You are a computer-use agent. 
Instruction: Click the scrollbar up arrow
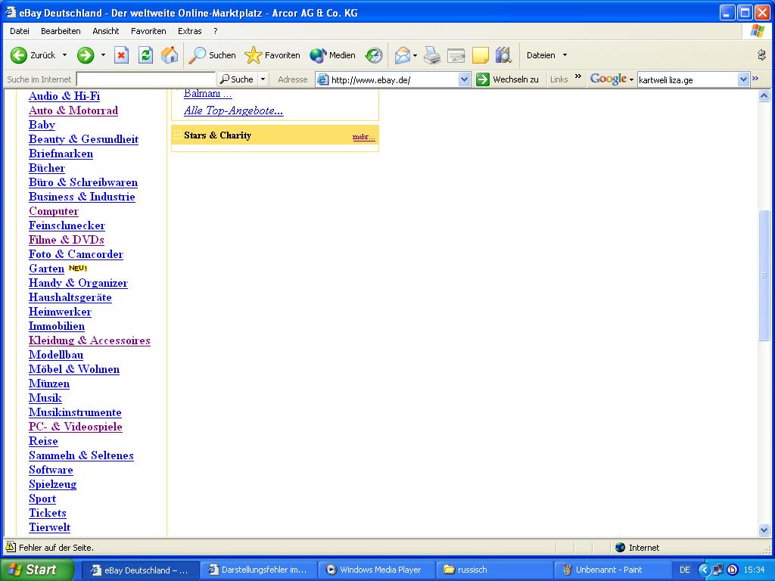coord(764,96)
